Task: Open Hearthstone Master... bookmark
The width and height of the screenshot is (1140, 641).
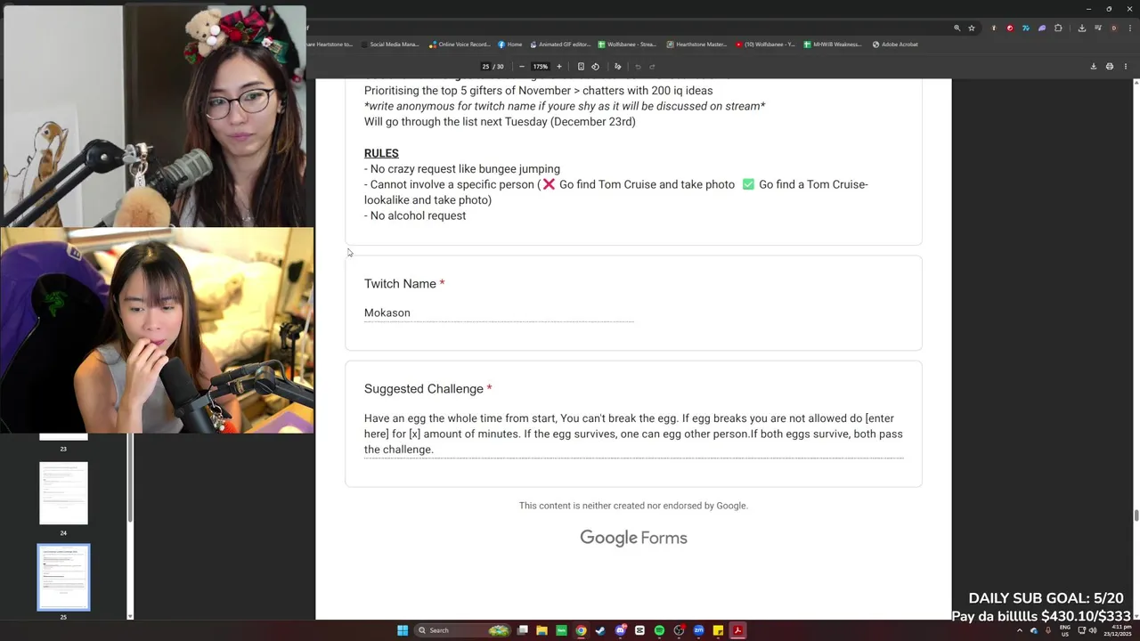Action: (696, 45)
